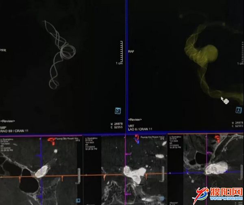Click the 'RAO 89 / CRAN 11' angle readout
Image resolution: width=244 pixels, height=205 pixels.
[14, 131]
